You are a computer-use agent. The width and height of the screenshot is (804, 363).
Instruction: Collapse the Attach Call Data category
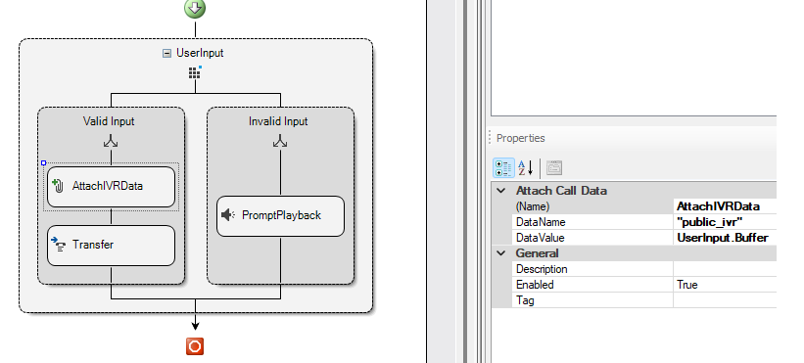pyautogui.click(x=501, y=191)
